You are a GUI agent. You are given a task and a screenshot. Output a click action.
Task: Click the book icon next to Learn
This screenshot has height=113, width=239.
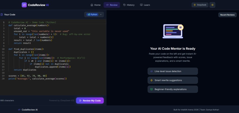141,5
